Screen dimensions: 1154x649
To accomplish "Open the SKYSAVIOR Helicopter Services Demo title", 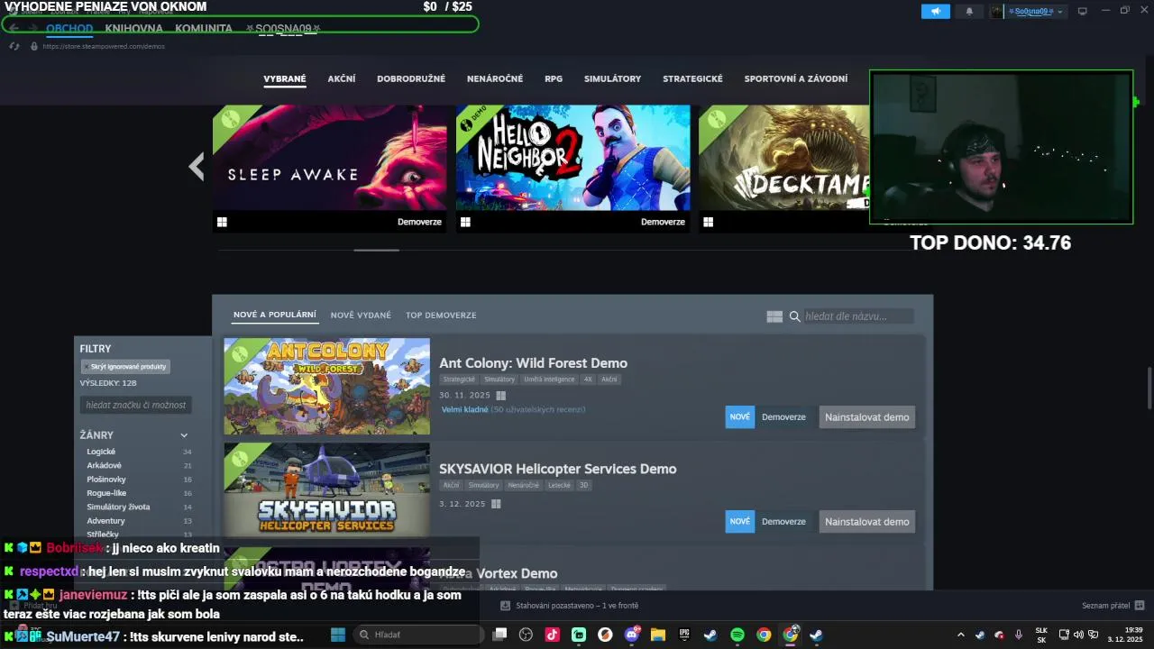I will (557, 469).
